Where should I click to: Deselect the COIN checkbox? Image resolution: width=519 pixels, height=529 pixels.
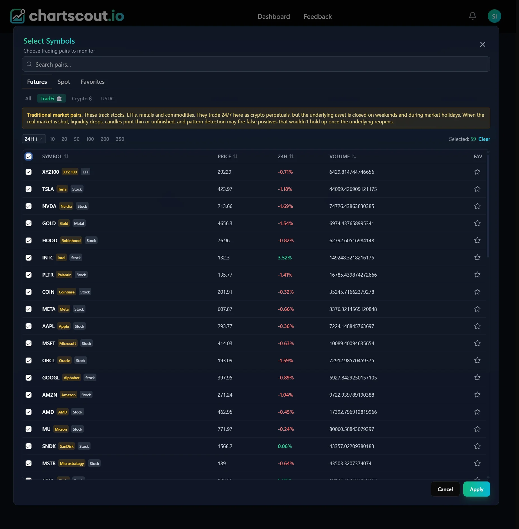(x=28, y=292)
